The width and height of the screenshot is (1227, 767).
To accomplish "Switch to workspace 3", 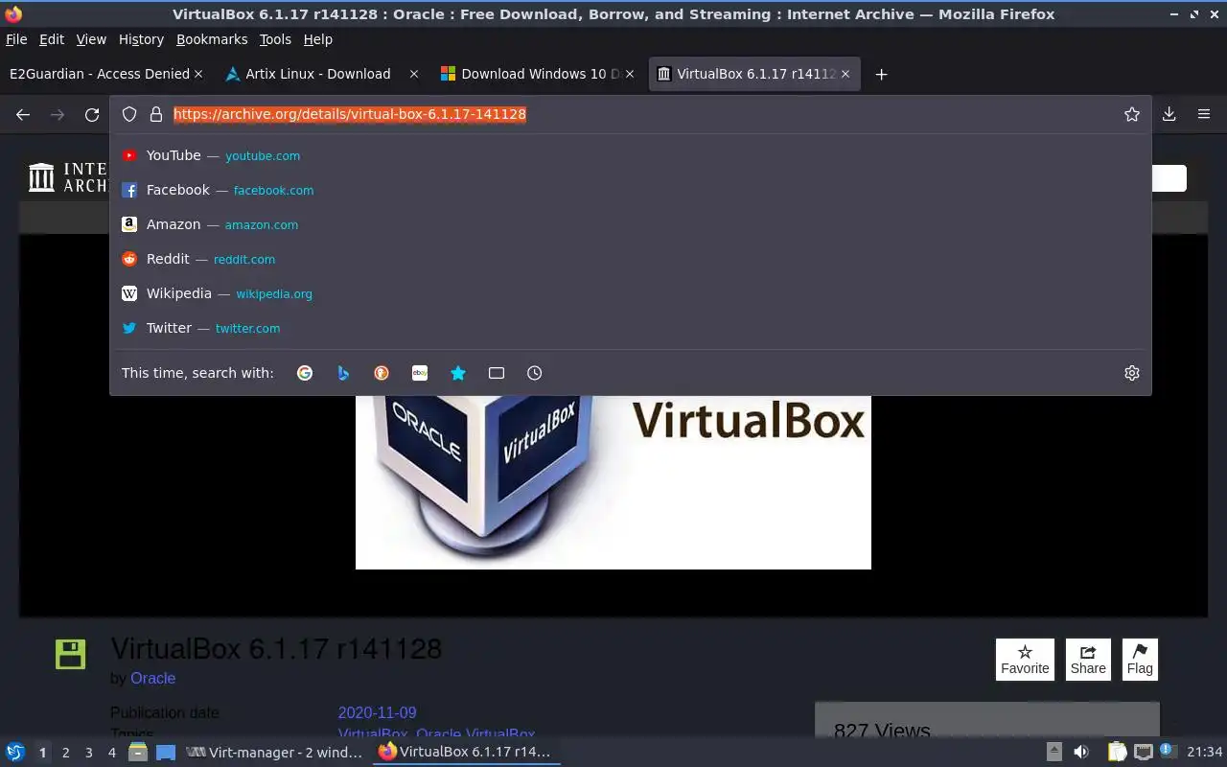I will 89,753.
